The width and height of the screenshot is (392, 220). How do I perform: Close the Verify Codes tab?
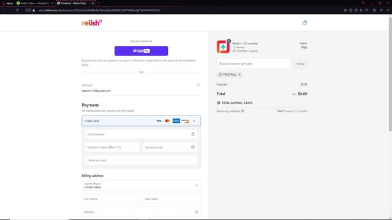52,3
